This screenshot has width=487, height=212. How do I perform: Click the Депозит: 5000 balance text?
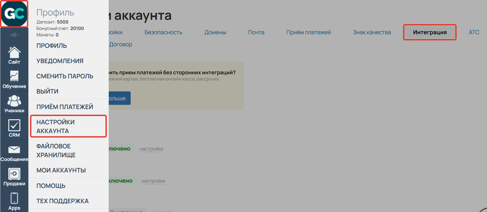(52, 22)
